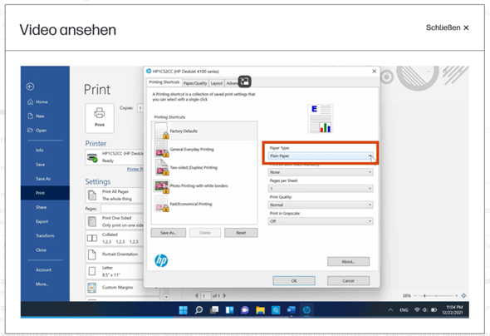Open Widgets from the taskbar
Viewport: 490px width, 336px height.
tap(229, 310)
